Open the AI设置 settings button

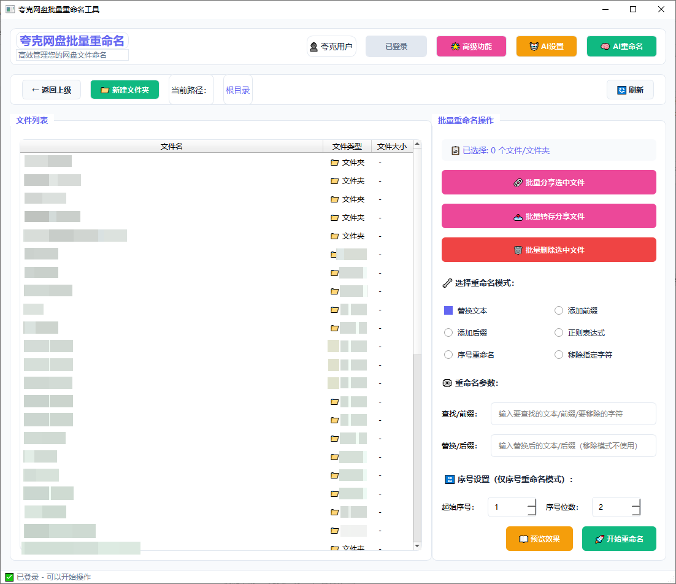click(546, 47)
